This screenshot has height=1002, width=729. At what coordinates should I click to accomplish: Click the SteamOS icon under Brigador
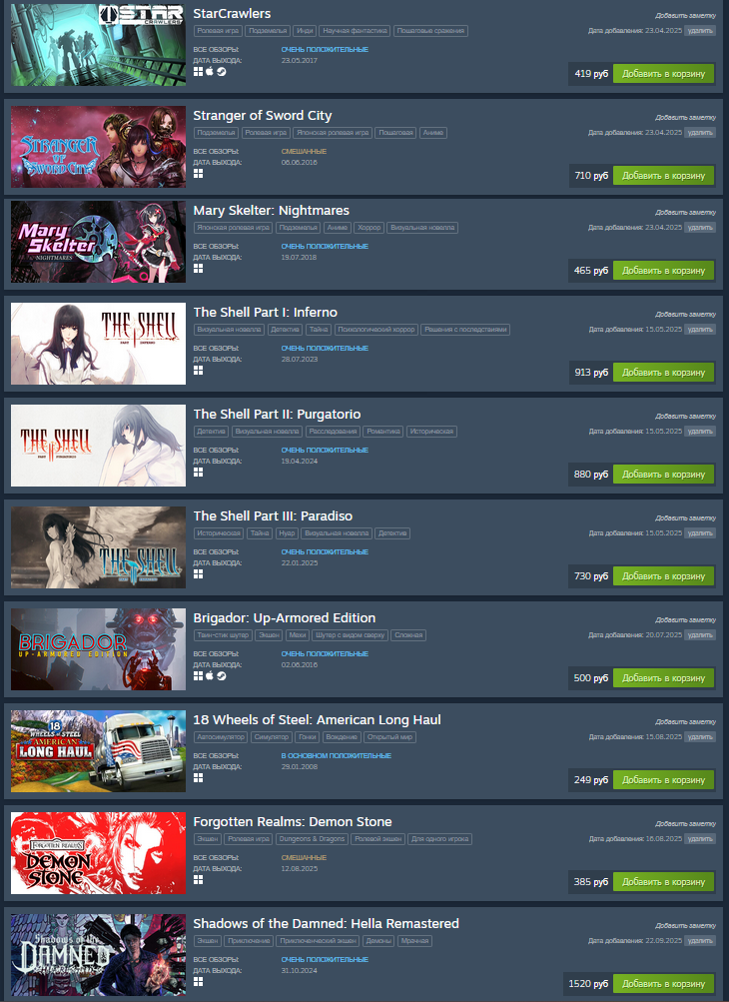[221, 676]
